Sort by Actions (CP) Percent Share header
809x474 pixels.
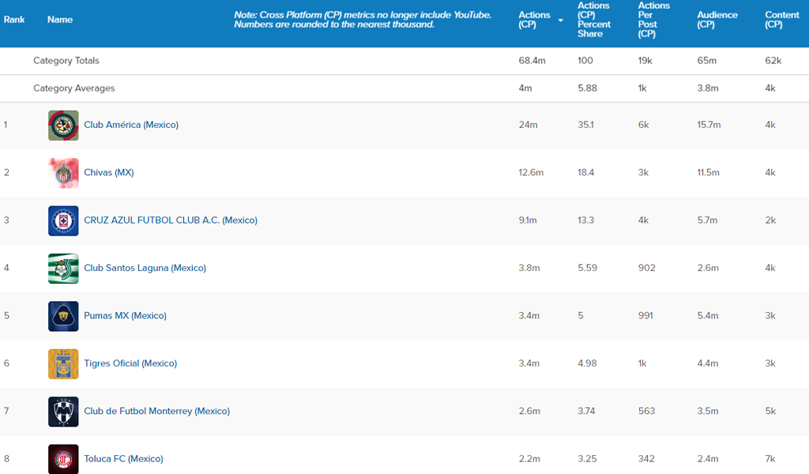[x=594, y=20]
